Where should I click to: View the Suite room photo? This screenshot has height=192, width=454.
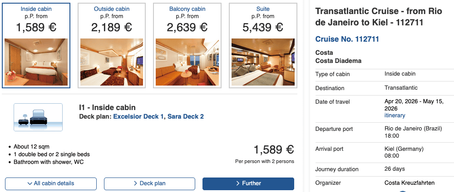click(262, 62)
